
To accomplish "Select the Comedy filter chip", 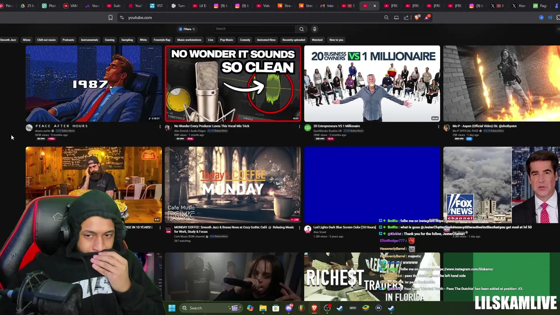I will 245,40.
